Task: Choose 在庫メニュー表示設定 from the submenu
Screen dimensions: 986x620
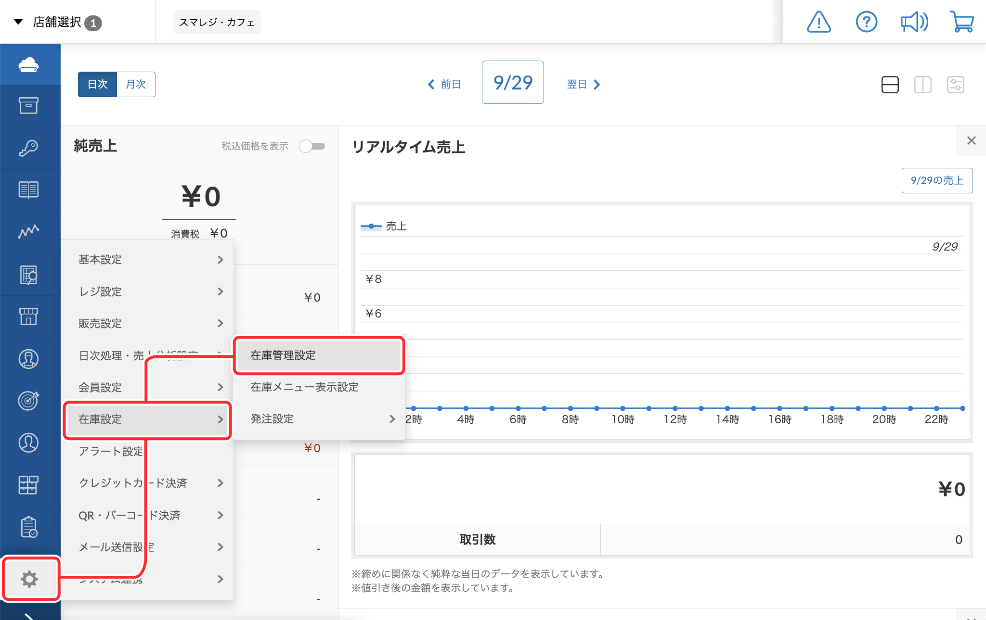Action: tap(319, 387)
